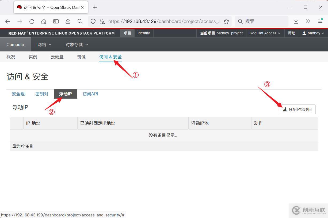Switch to the 访问API tab
Viewport: 328px width, 218px height.
click(x=90, y=94)
